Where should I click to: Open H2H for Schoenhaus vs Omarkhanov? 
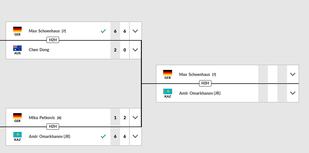[x=205, y=83]
